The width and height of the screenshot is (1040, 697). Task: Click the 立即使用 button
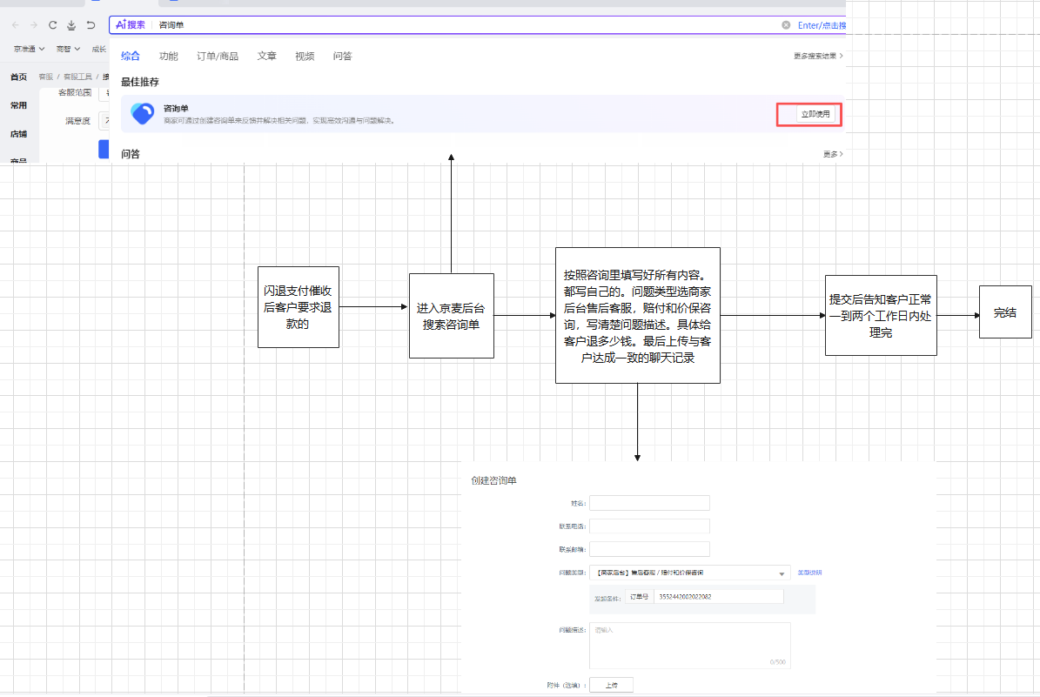tap(815, 114)
